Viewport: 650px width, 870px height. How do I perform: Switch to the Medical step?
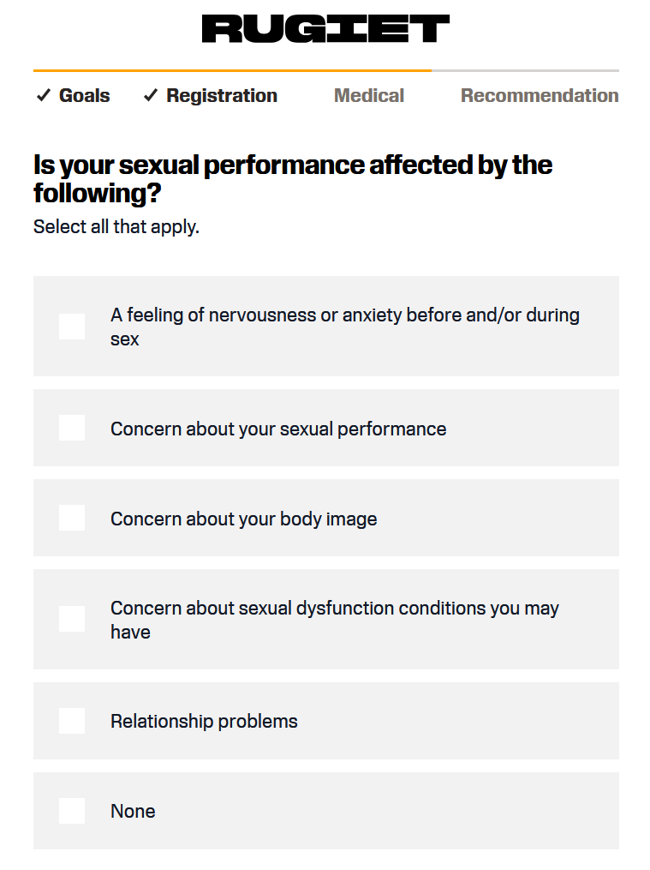click(369, 95)
